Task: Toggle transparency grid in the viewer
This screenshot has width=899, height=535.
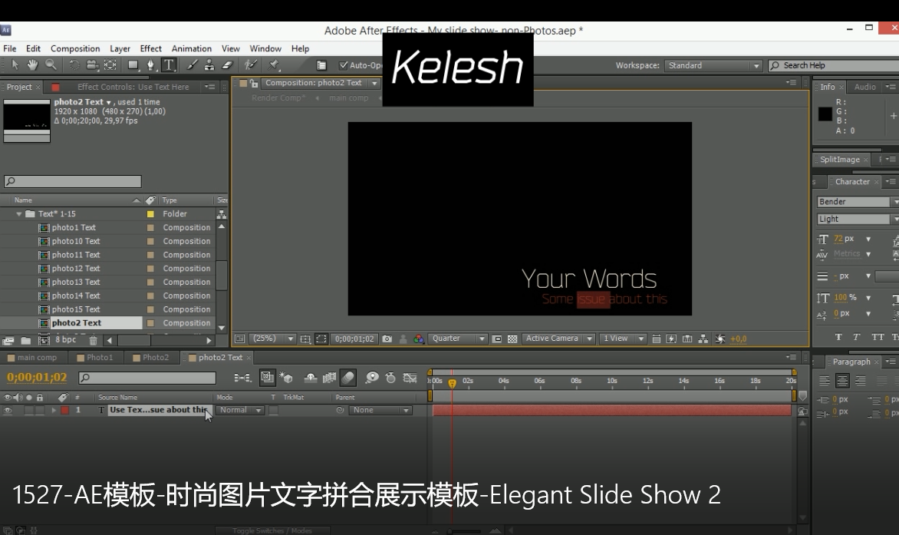Action: 512,339
